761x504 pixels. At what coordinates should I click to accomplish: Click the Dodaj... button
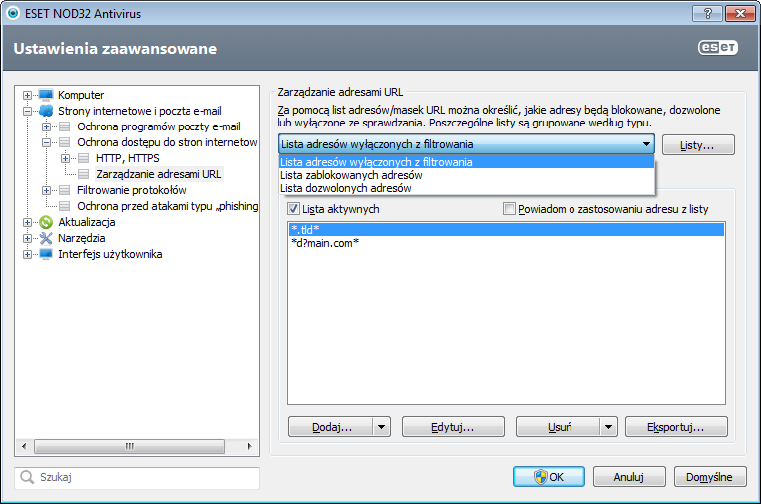pyautogui.click(x=331, y=427)
